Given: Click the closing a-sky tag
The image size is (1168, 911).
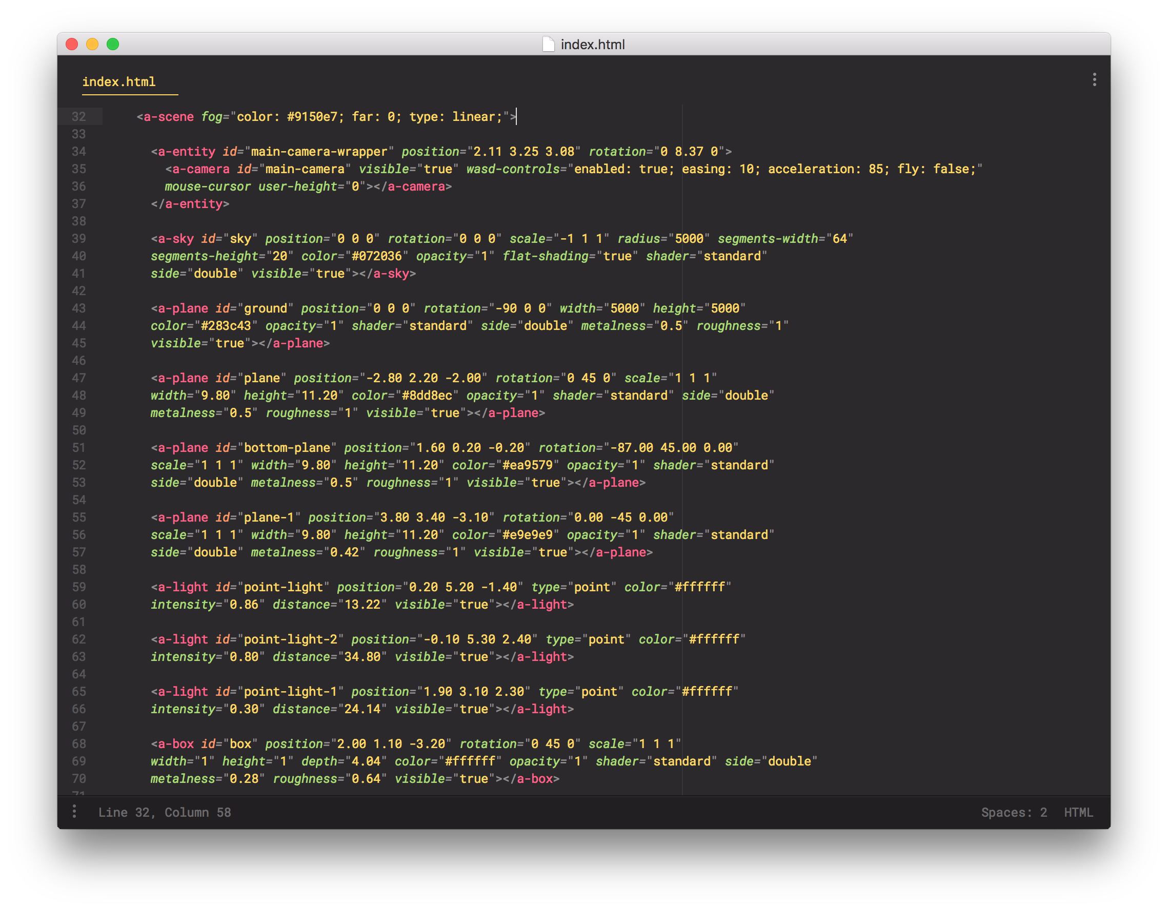Looking at the screenshot, I should [x=387, y=274].
